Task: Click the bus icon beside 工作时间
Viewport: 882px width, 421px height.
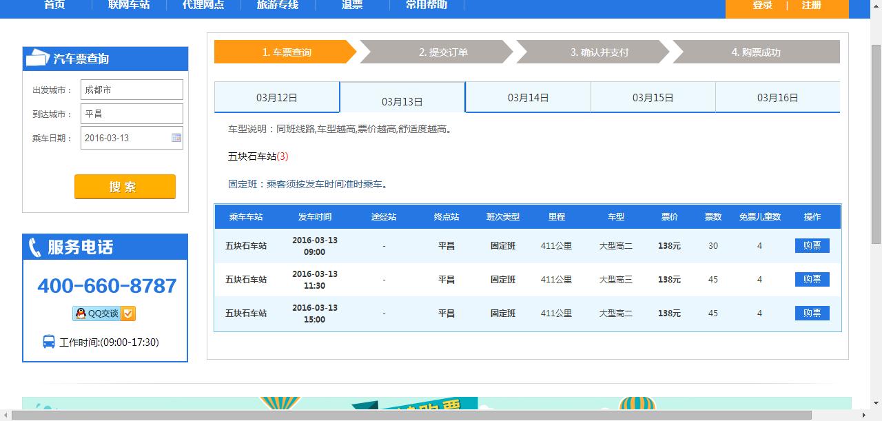Action: point(49,342)
